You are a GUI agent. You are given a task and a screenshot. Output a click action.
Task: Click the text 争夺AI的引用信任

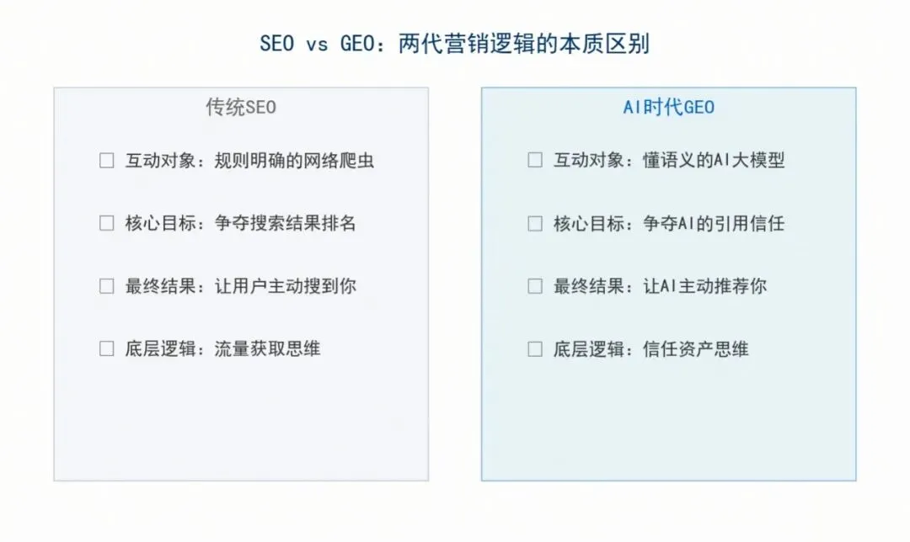[714, 223]
